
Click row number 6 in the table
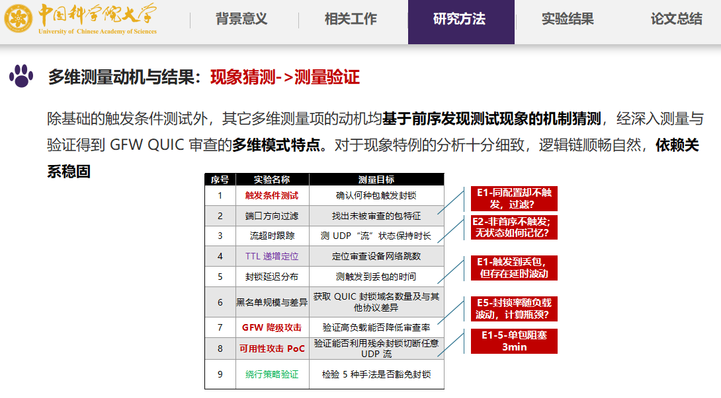pos(220,302)
